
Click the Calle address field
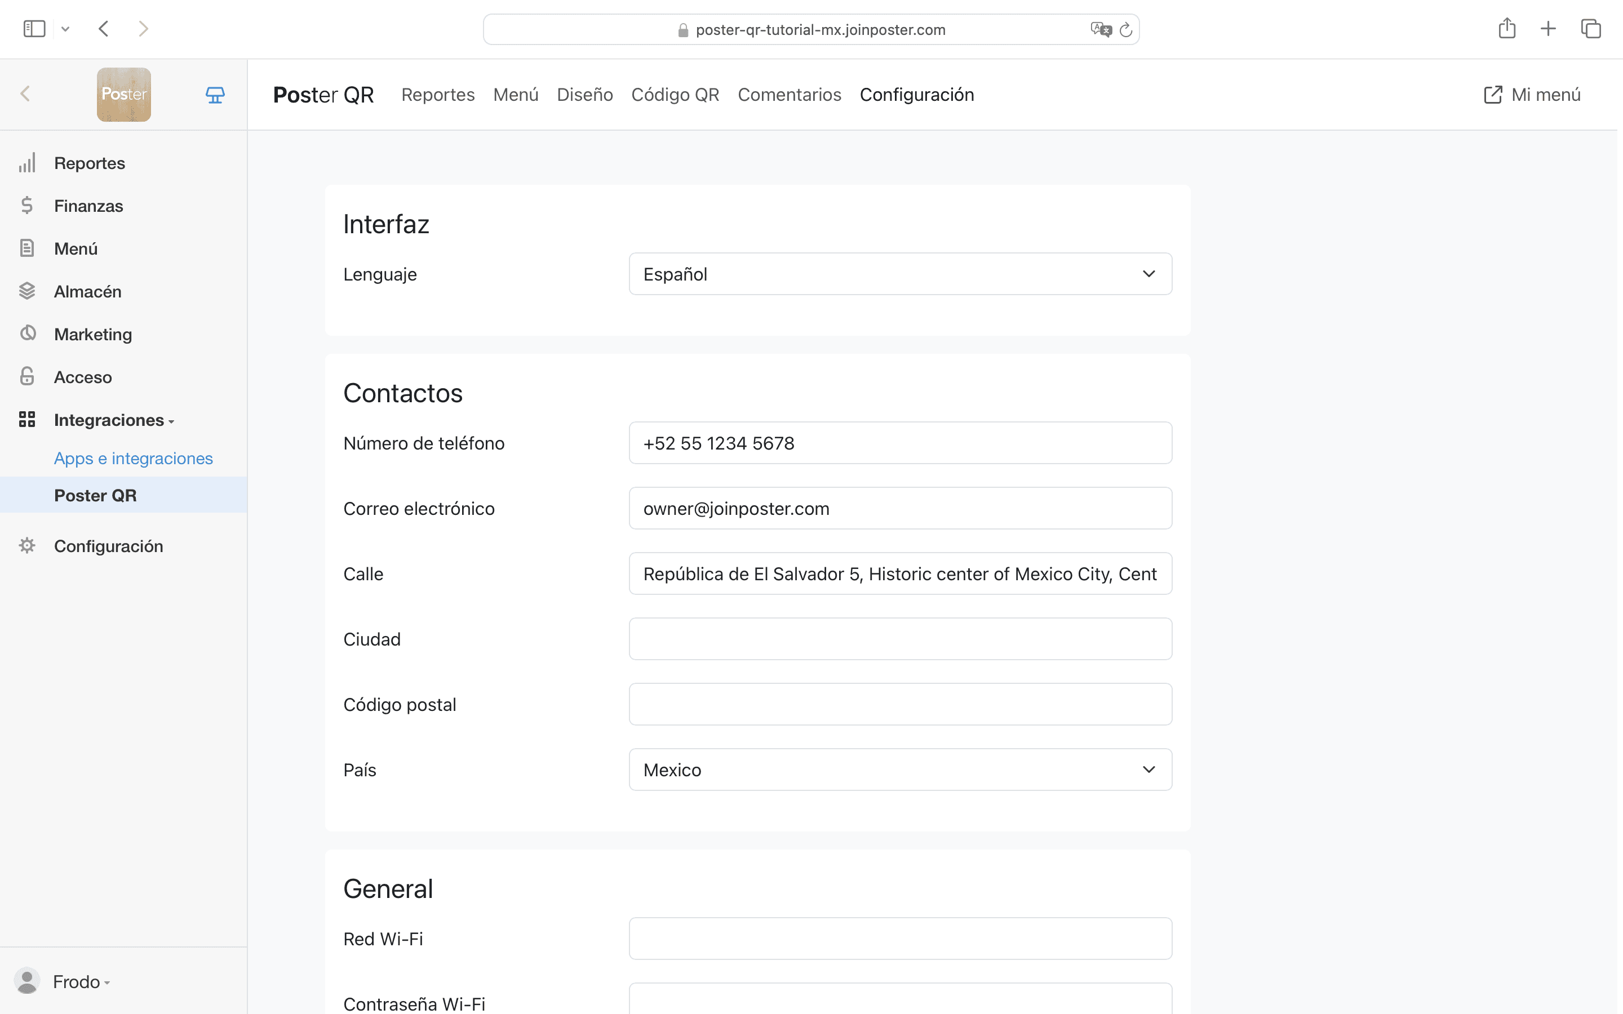(900, 573)
